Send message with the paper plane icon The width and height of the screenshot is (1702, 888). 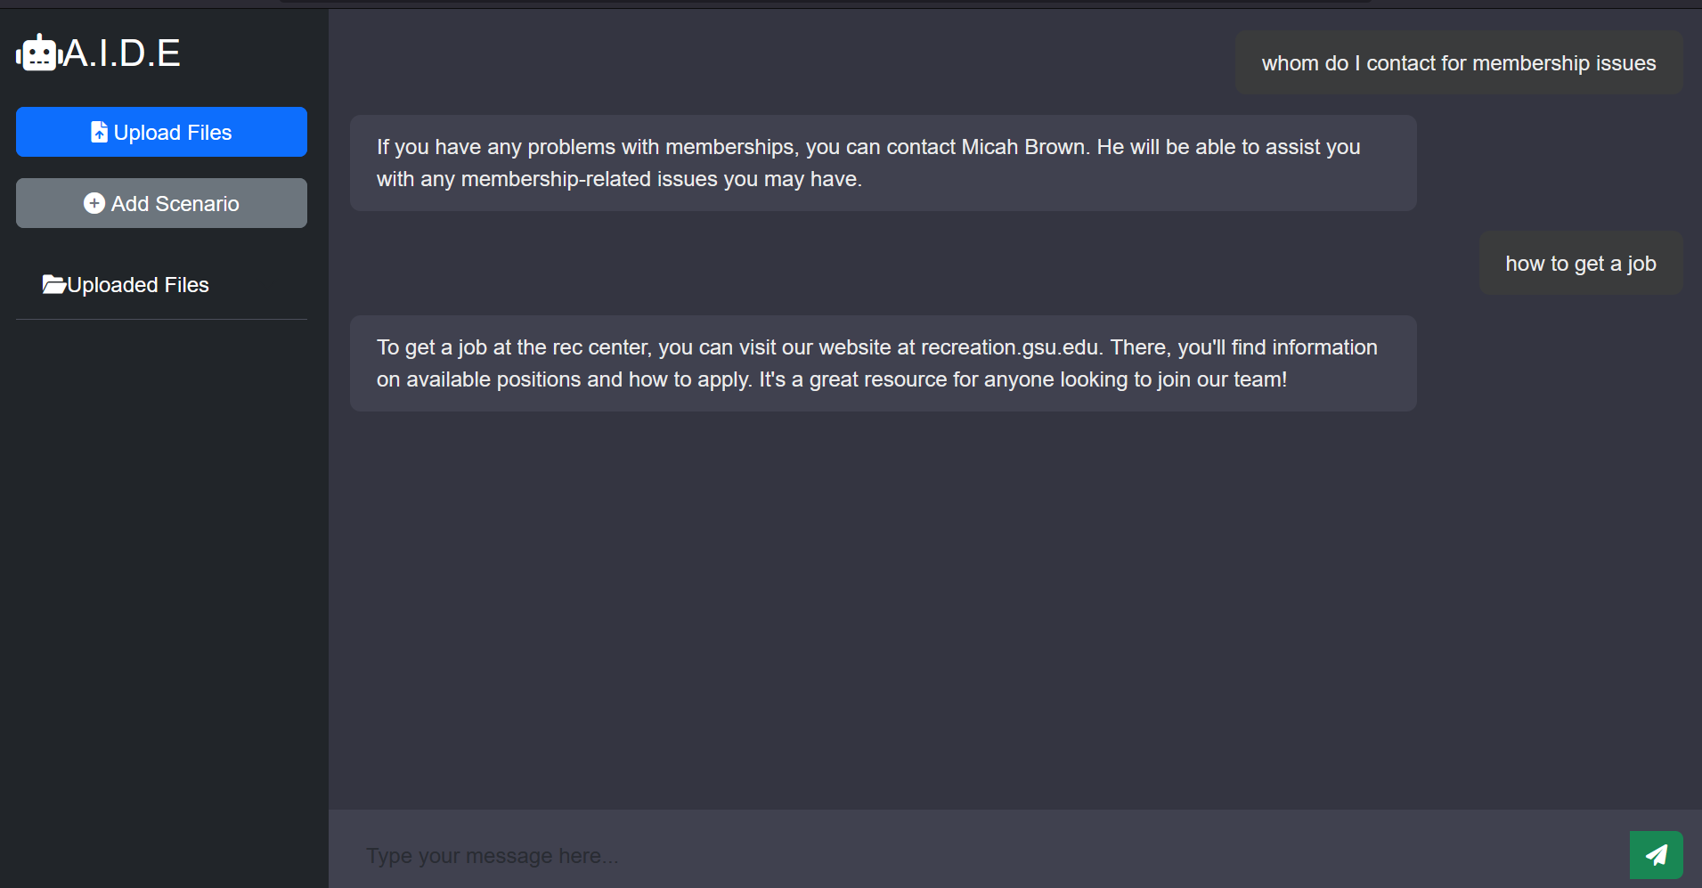[1656, 855]
